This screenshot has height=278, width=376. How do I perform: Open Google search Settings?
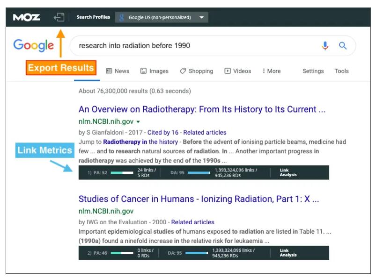point(313,71)
